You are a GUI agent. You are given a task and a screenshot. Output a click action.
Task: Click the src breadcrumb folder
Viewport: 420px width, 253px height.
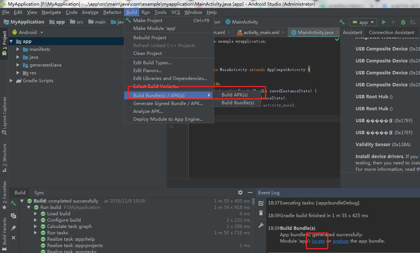pos(77,22)
